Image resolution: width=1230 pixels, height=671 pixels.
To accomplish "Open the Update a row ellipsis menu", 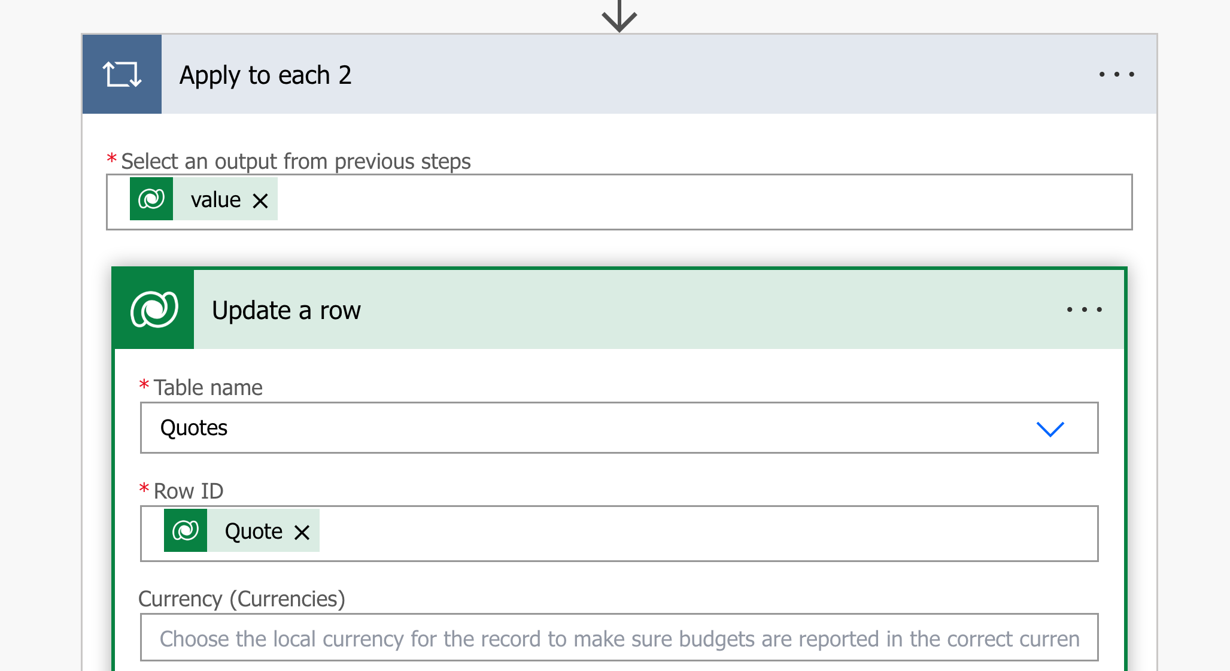I will click(x=1084, y=309).
